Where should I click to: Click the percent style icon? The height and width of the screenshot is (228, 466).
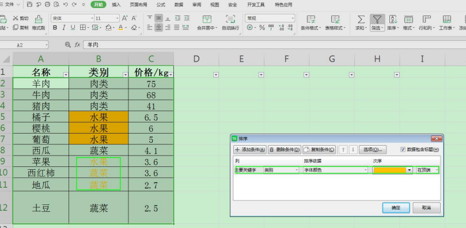click(262, 28)
